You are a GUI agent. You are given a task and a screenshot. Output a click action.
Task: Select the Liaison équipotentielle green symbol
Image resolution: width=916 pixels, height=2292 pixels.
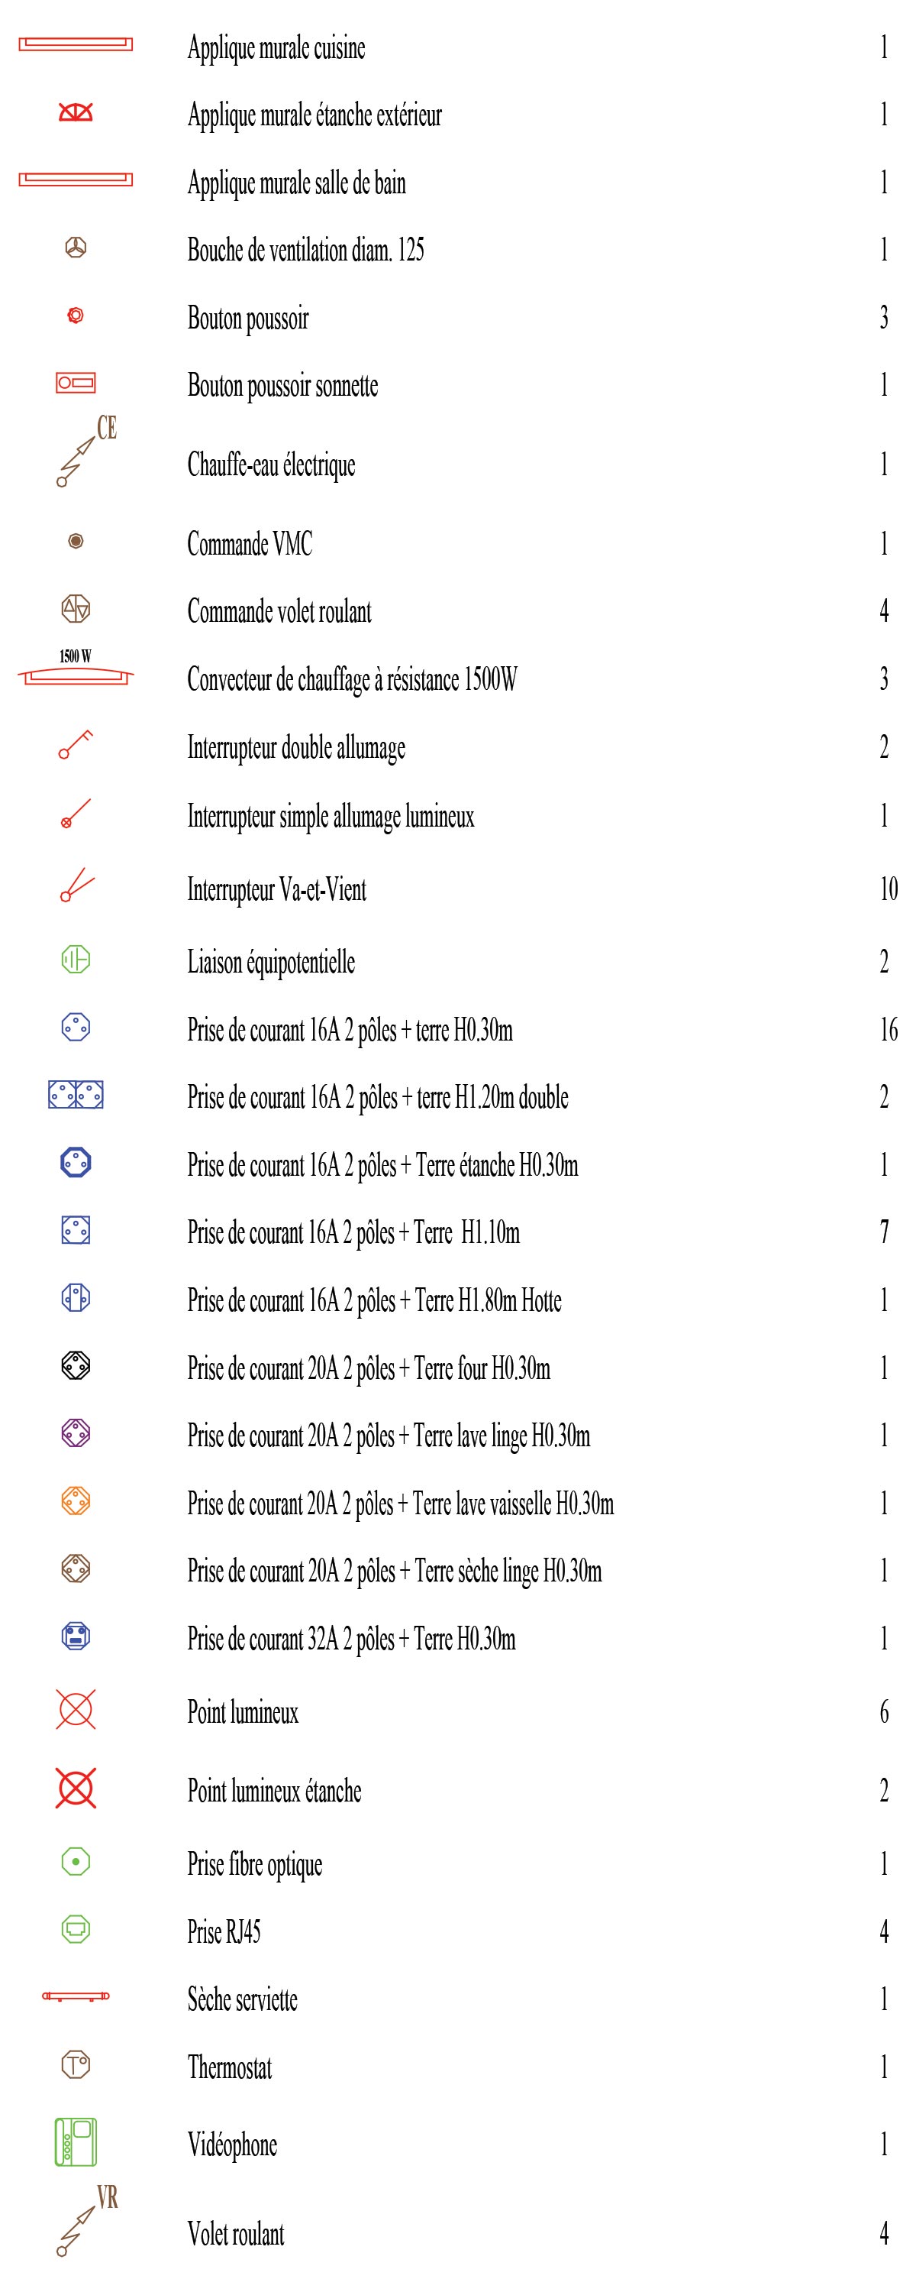point(76,959)
